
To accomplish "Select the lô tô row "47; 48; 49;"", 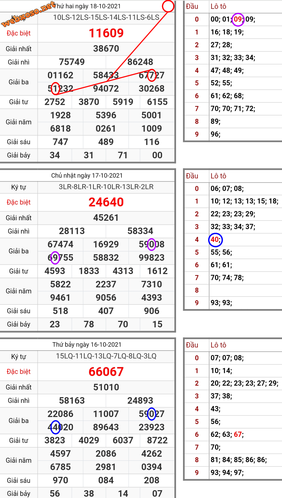I will [227, 71].
